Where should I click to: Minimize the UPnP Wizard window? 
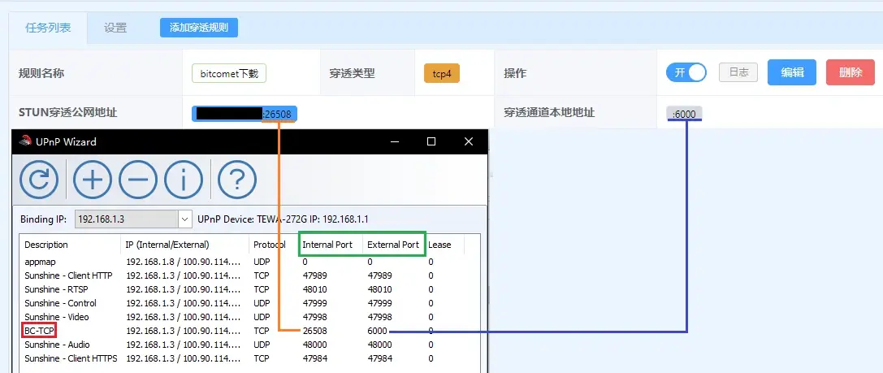coord(394,141)
